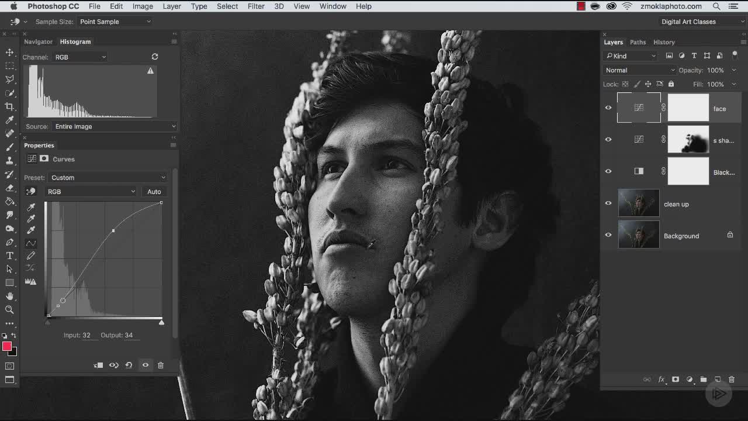Hide the Black & White layer
The height and width of the screenshot is (421, 748).
pos(608,171)
